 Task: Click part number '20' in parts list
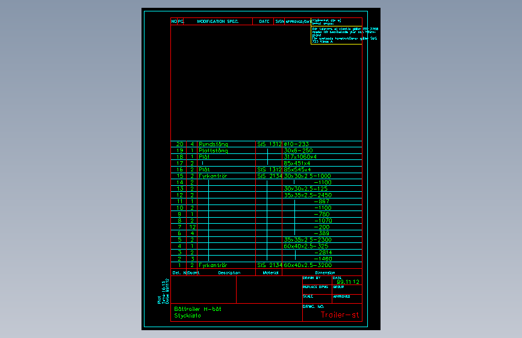180,144
